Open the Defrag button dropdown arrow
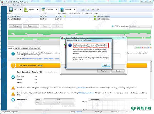This screenshot has width=154, height=114. (38, 26)
